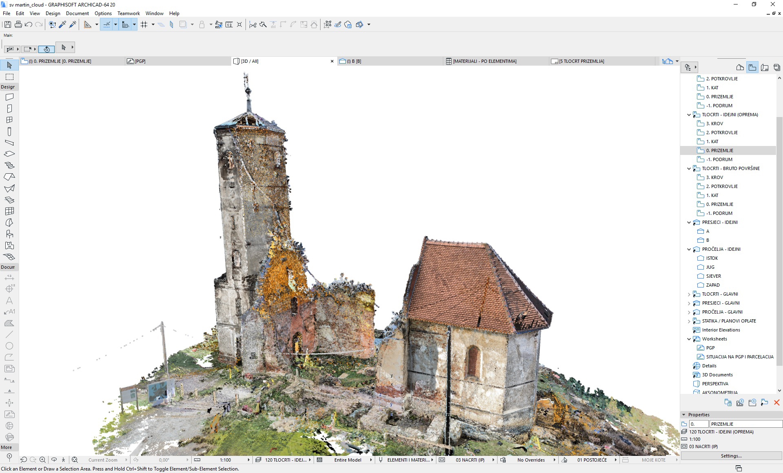Image resolution: width=783 pixels, height=473 pixels.
Task: Select the Beam tool in the toolbox
Action: (9, 143)
